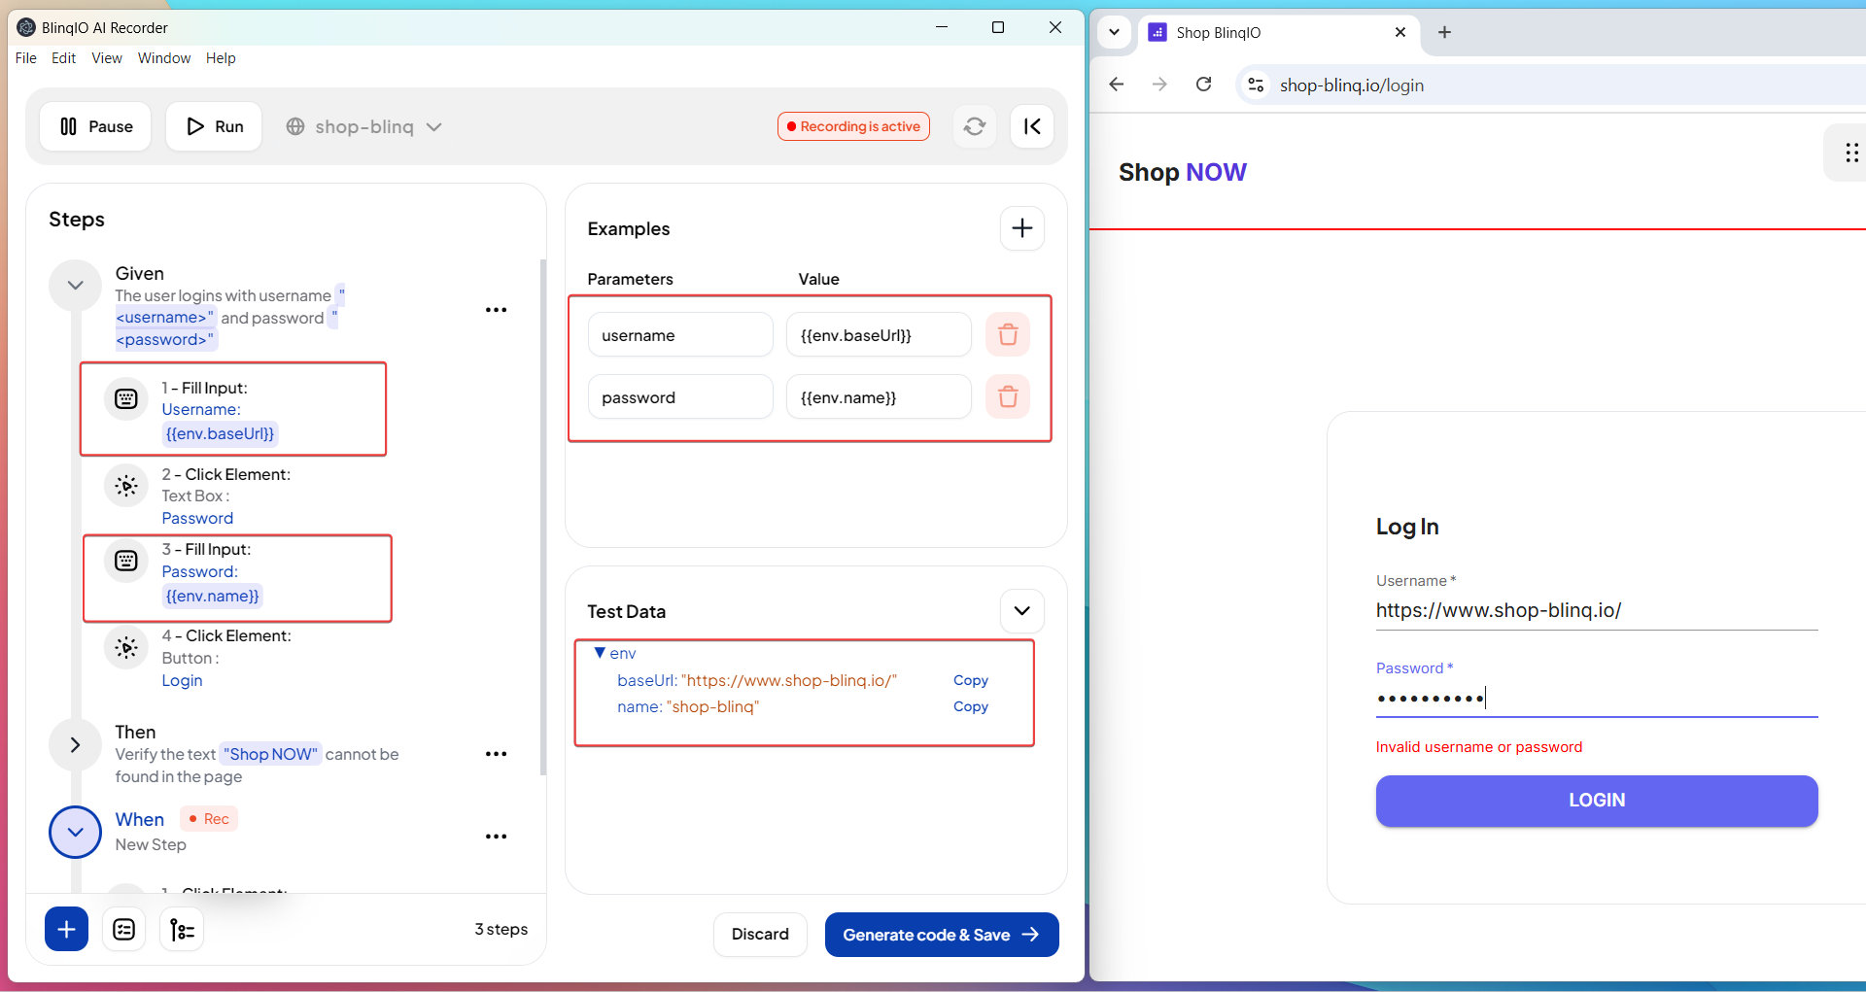Collapse the Given step group
Image resolution: width=1866 pixels, height=992 pixels.
75,286
